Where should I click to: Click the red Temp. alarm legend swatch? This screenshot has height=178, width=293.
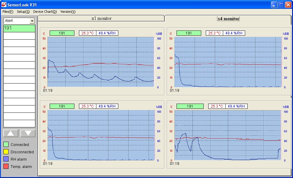click(x=6, y=166)
